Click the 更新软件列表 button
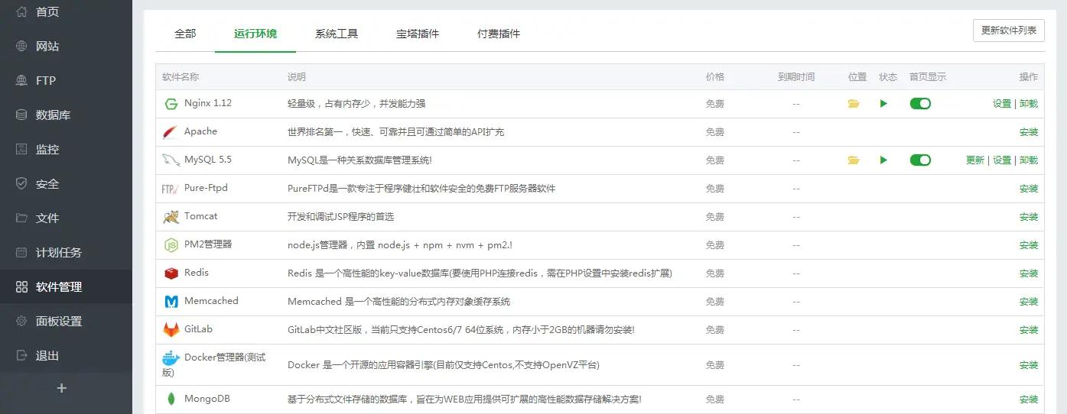This screenshot has height=414, width=1067. [x=1008, y=31]
